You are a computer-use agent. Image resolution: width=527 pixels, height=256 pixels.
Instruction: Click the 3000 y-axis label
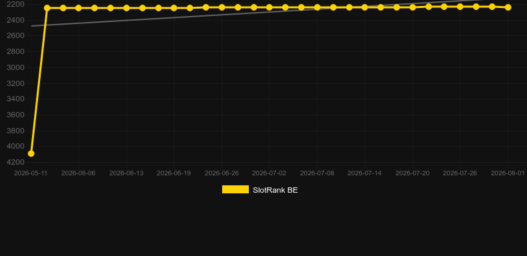(15, 67)
